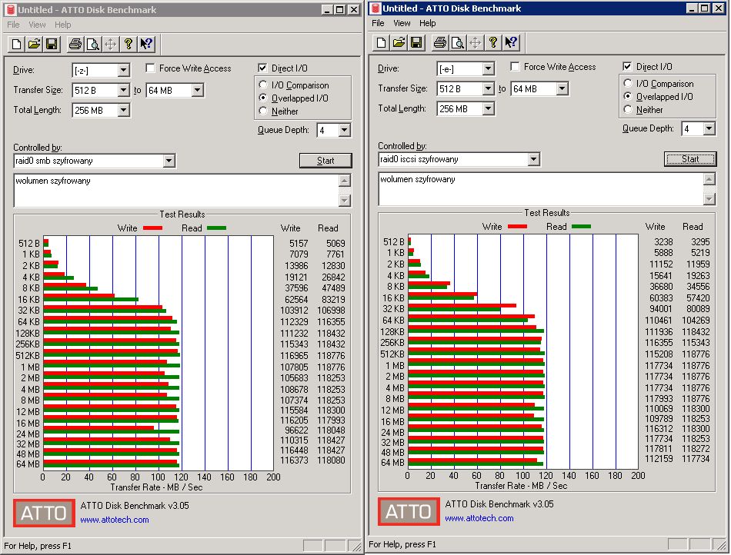
Task: Click context Help pointer icon in left window
Action: click(x=146, y=44)
